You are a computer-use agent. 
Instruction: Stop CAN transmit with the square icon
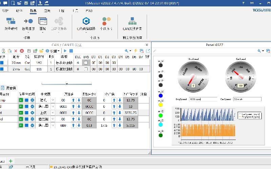(x=71, y=51)
